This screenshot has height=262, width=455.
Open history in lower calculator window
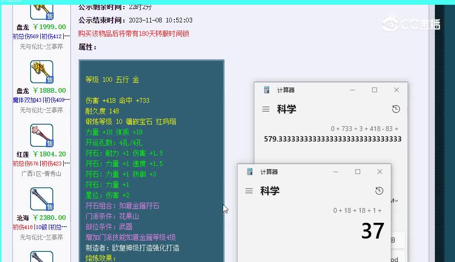point(379,191)
